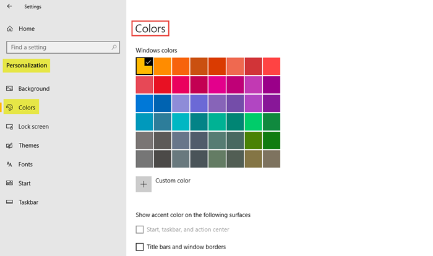This screenshot has width=433, height=256.
Task: Choose the blue swatch in third row
Action: pos(144,103)
